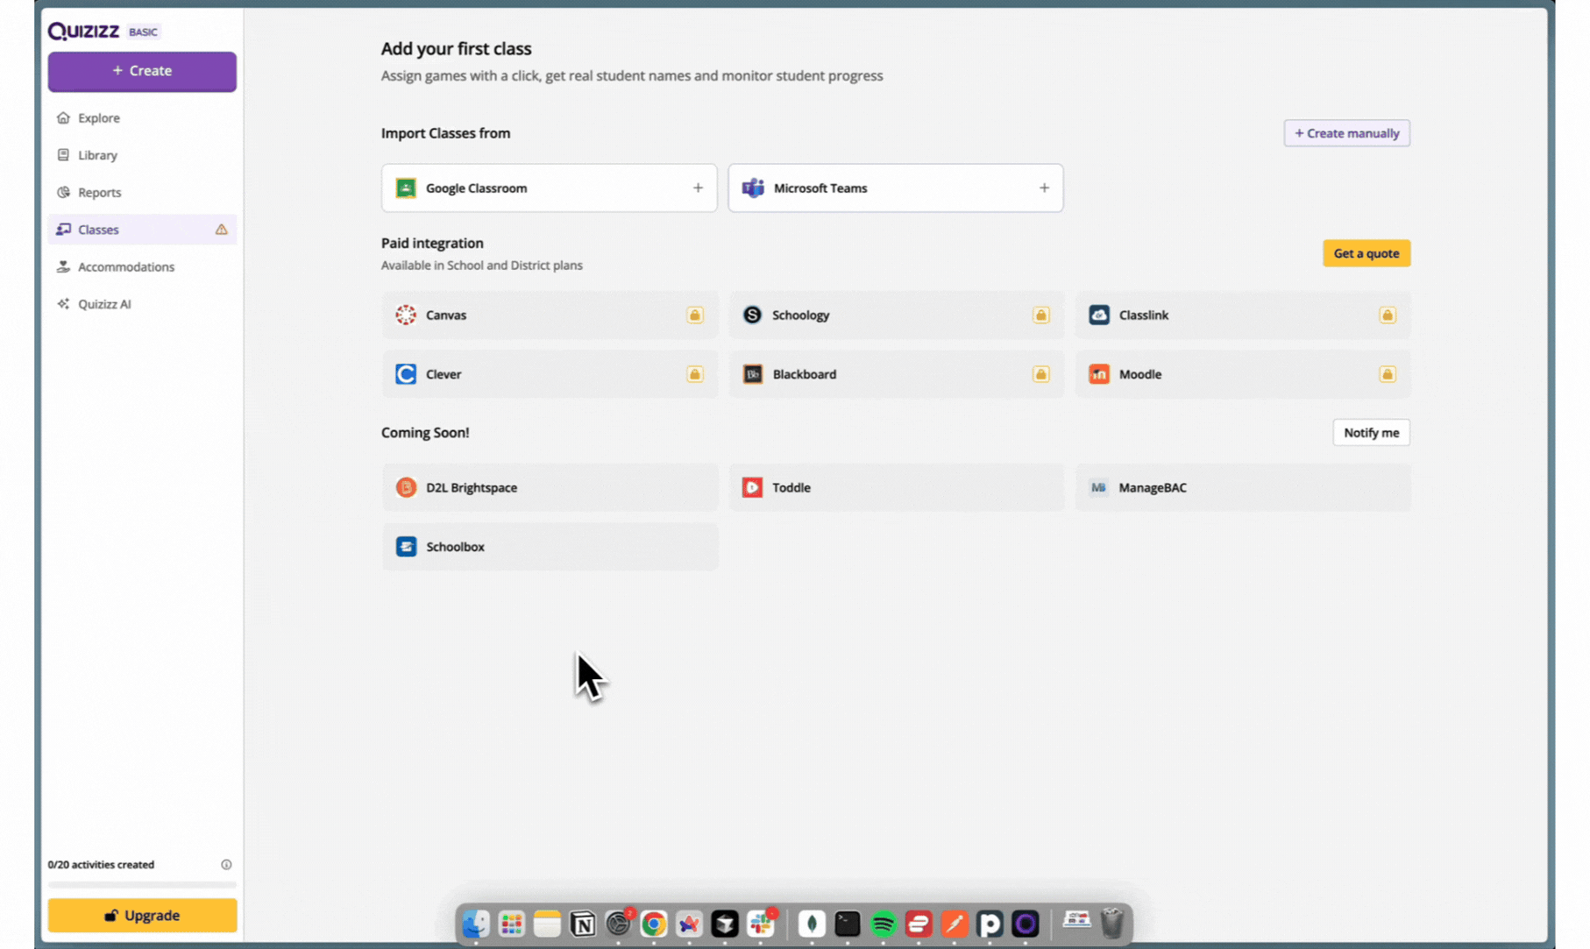Screen dimensions: 1590x949
Task: Click the Canvas integration card
Action: [549, 315]
